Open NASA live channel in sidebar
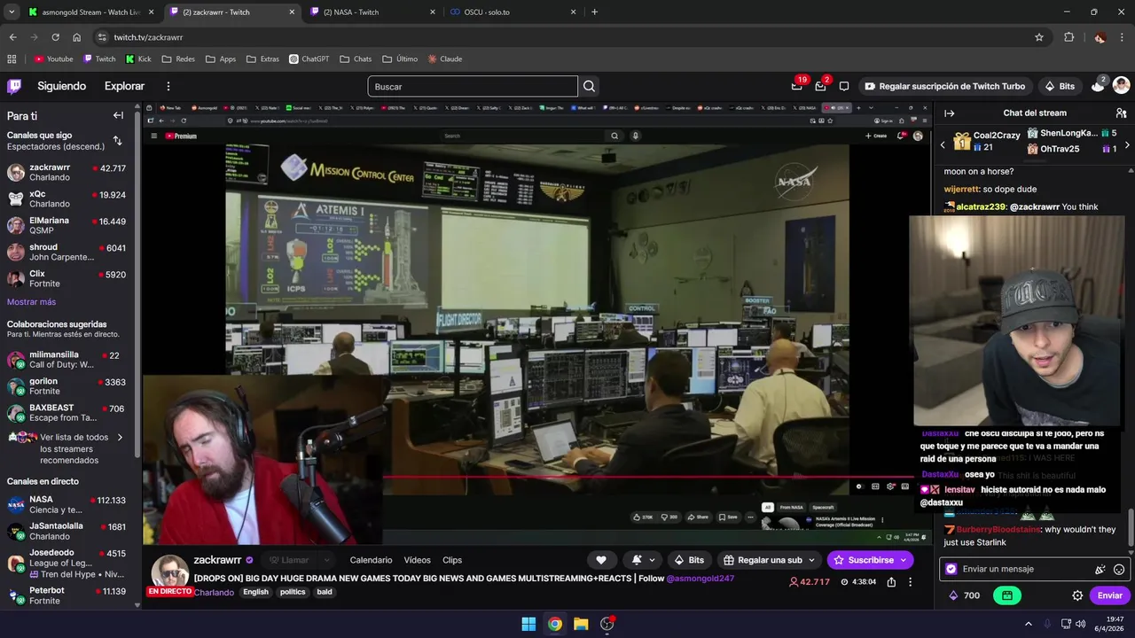Viewport: 1135px width, 638px height. 67,504
